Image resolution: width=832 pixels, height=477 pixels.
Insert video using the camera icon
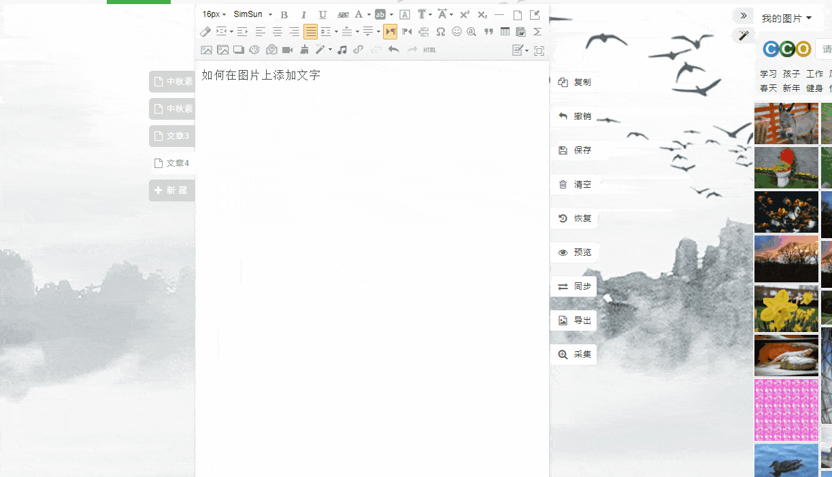pos(287,50)
